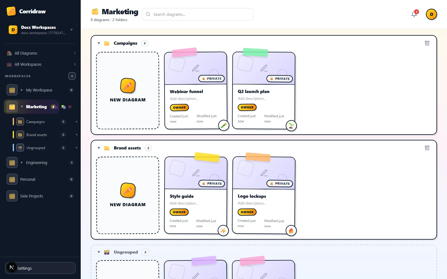Select the Engineering workspace label

coord(37,162)
